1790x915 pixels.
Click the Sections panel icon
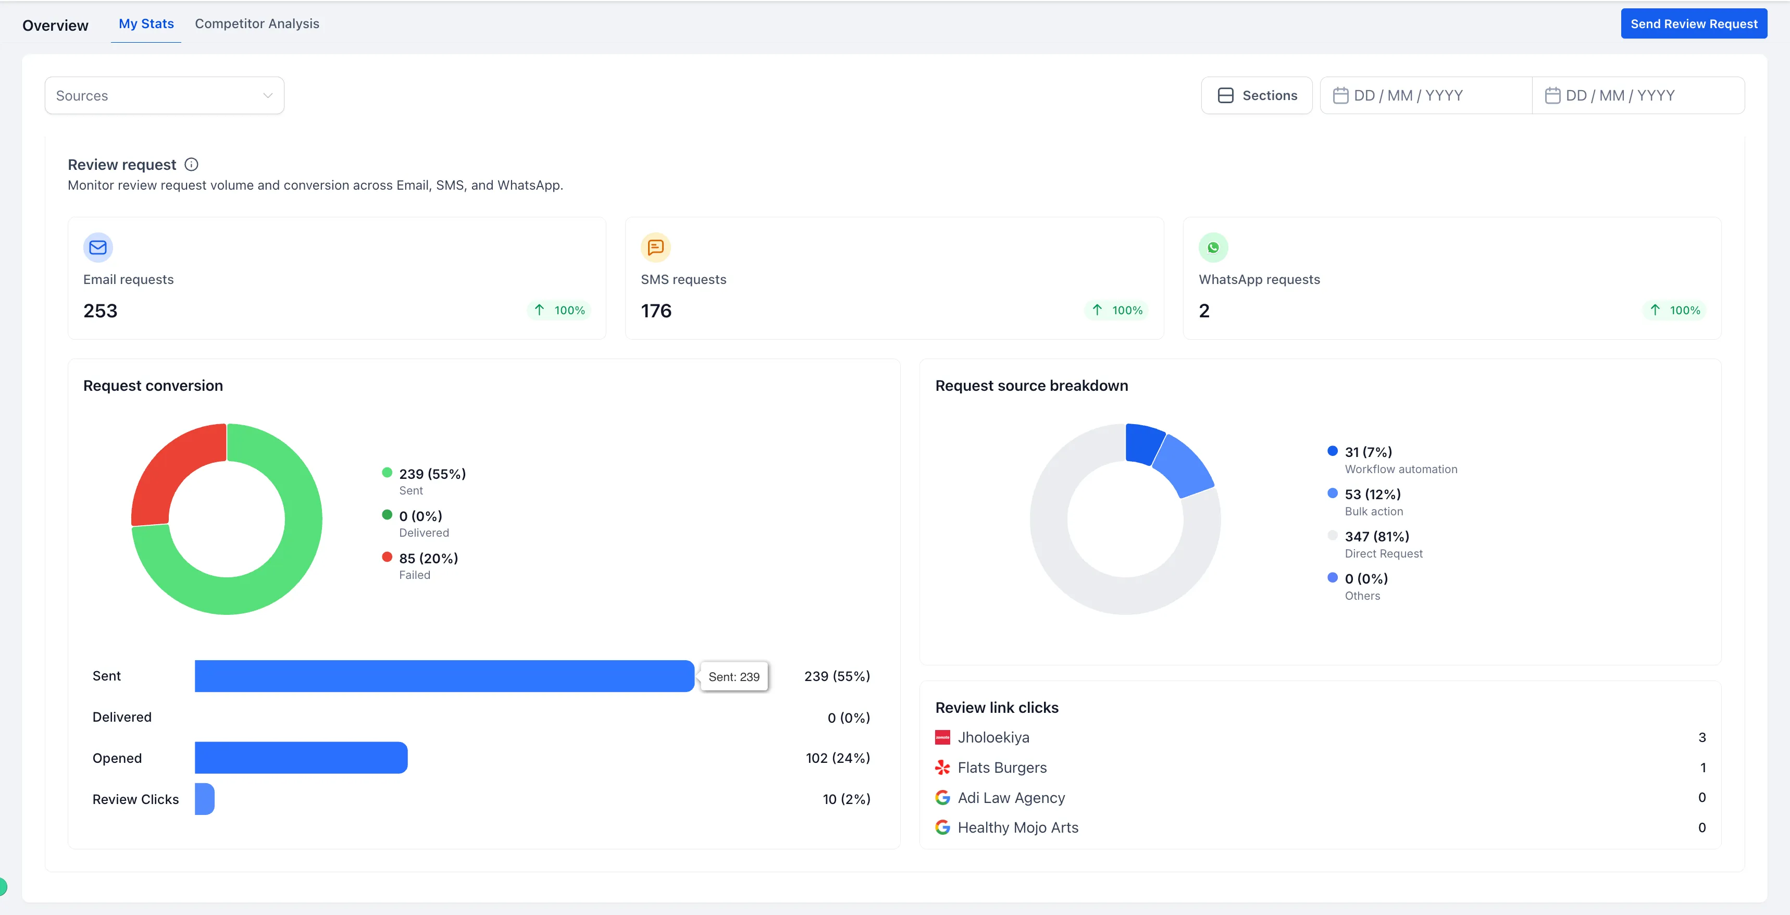tap(1225, 94)
